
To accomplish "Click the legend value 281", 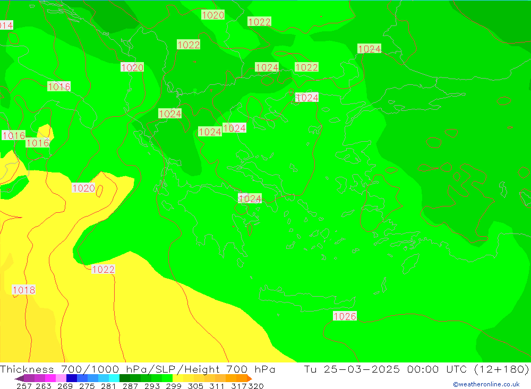I will coord(109,386).
